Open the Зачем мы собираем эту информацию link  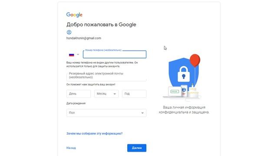pos(94,133)
